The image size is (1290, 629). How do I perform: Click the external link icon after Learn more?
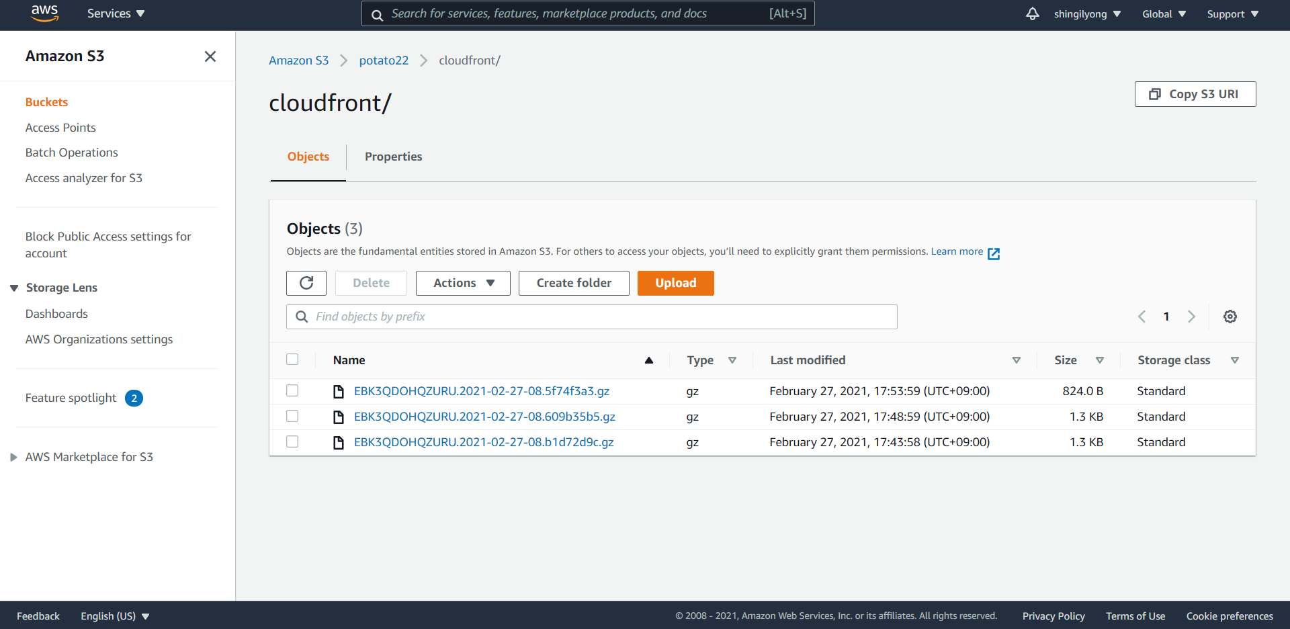tap(994, 253)
